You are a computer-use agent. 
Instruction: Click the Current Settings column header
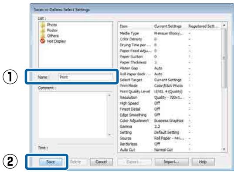tap(170, 27)
